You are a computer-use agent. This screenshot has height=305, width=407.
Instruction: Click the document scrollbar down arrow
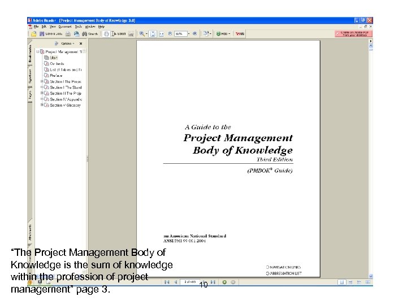pyautogui.click(x=371, y=276)
